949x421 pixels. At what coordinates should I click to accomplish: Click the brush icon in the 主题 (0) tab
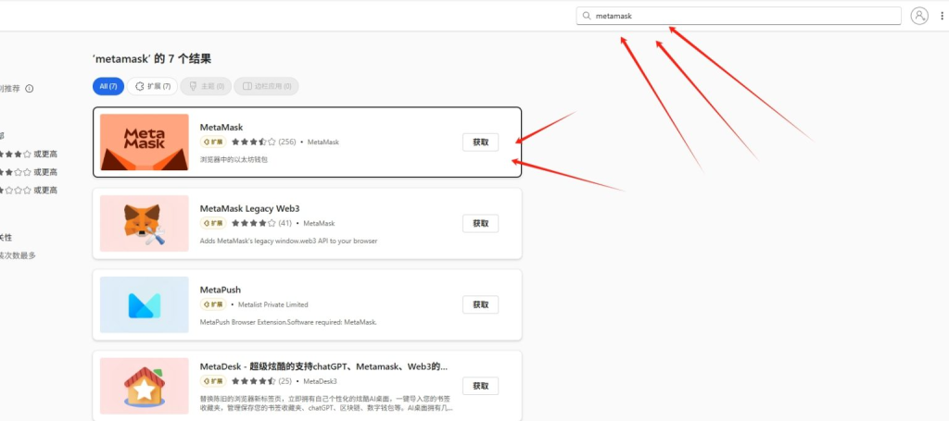(193, 86)
